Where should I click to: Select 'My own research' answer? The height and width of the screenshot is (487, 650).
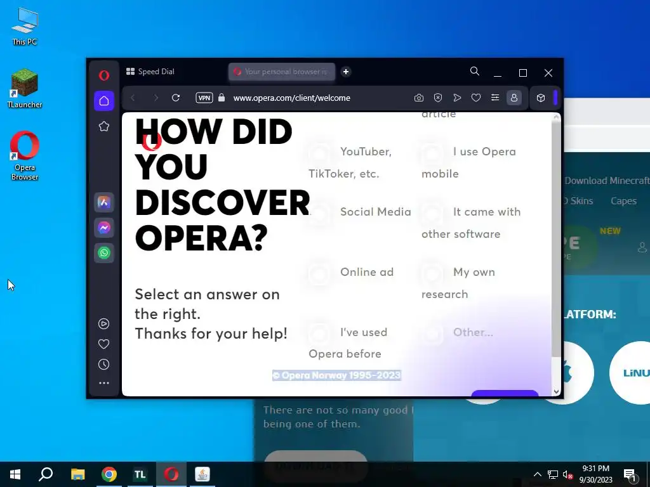pyautogui.click(x=457, y=283)
